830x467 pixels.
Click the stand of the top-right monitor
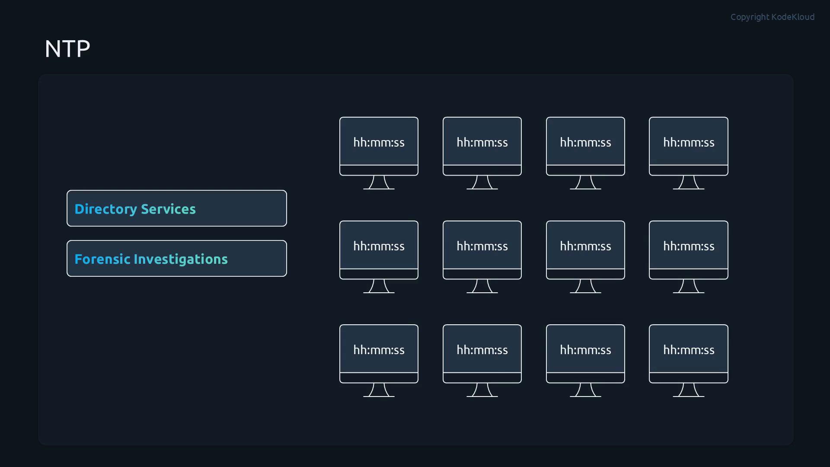click(x=689, y=182)
